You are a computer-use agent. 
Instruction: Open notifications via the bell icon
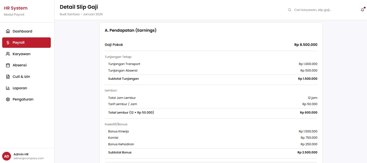point(362,10)
